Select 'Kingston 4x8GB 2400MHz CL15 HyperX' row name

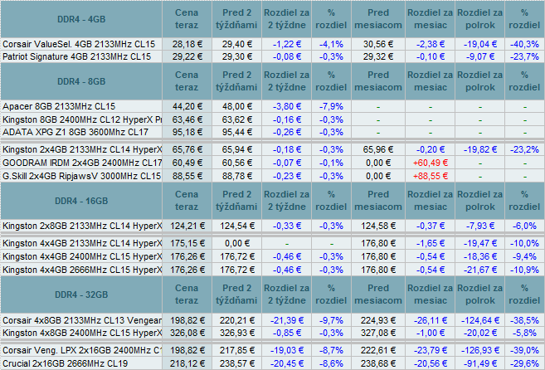pos(82,333)
